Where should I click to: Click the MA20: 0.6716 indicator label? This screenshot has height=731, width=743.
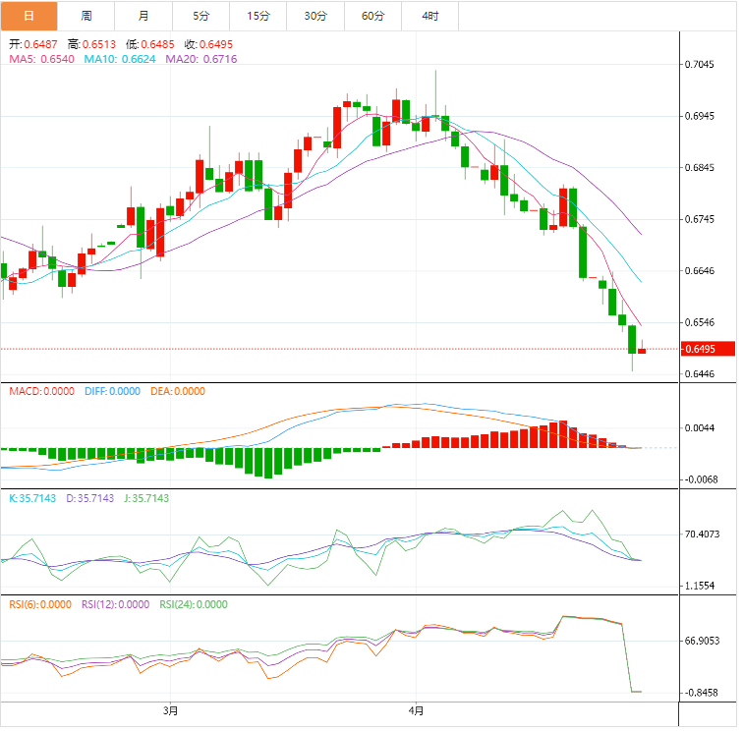coord(201,59)
